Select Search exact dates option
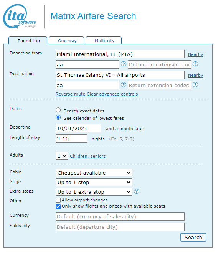The width and height of the screenshot is (216, 254). point(58,110)
